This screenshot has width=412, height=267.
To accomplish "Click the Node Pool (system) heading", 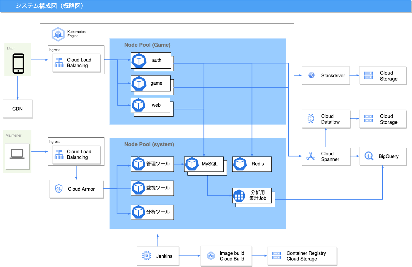I will [149, 144].
